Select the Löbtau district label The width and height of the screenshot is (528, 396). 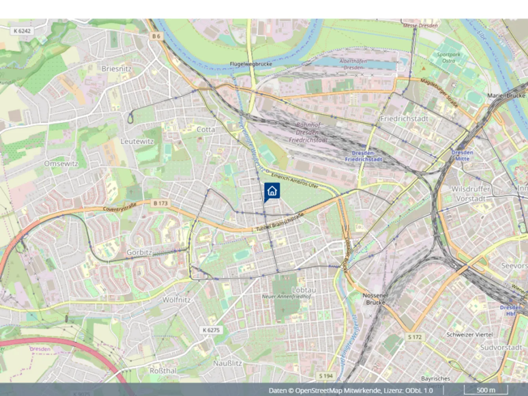304,290
